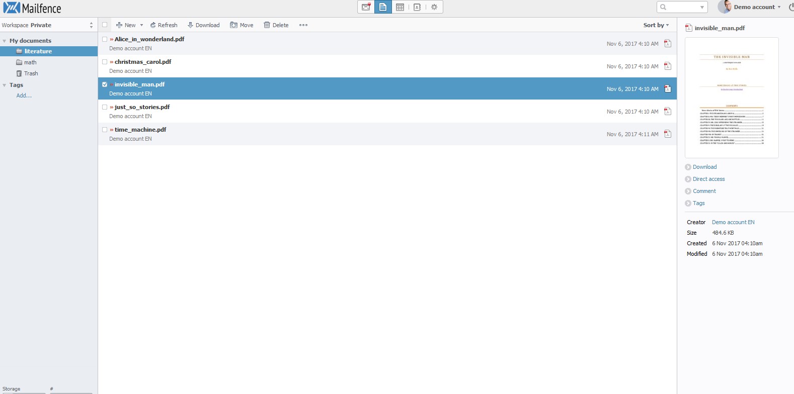Select the math folder
Screen dimensions: 794x394
30,62
